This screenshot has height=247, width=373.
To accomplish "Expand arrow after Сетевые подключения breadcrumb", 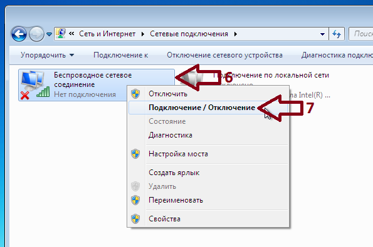I will tap(236, 34).
